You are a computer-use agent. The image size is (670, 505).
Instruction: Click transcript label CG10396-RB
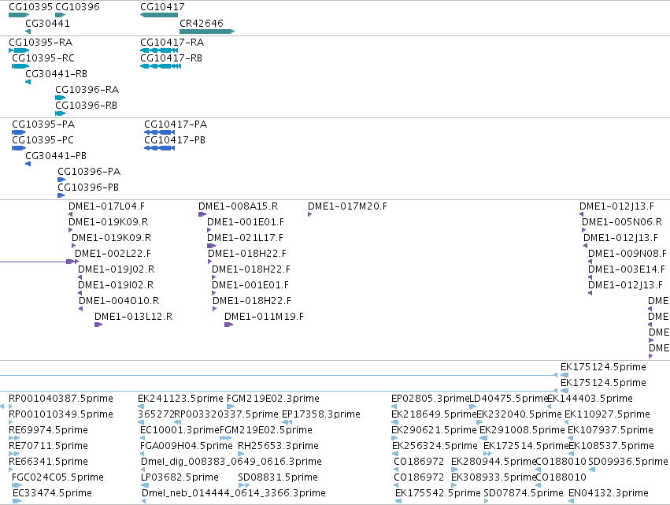(87, 106)
